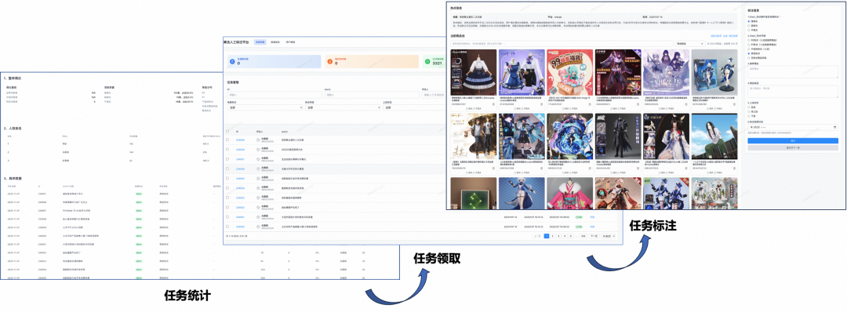Tick checkbox of topmost task row in task list
This screenshot has height=312, width=847.
pos(227,140)
